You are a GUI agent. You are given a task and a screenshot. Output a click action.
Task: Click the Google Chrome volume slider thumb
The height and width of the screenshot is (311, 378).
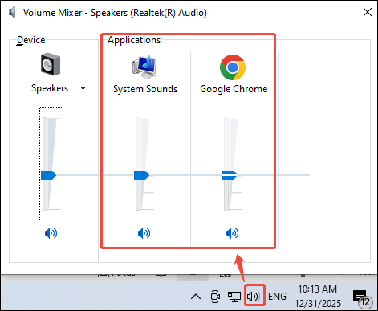click(230, 175)
